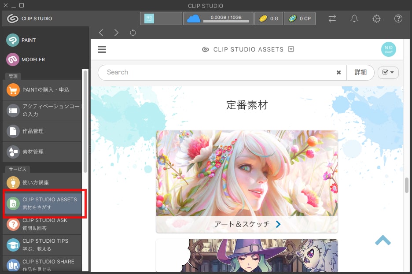
Task: Open 作品管理 works management
Action: coord(42,131)
